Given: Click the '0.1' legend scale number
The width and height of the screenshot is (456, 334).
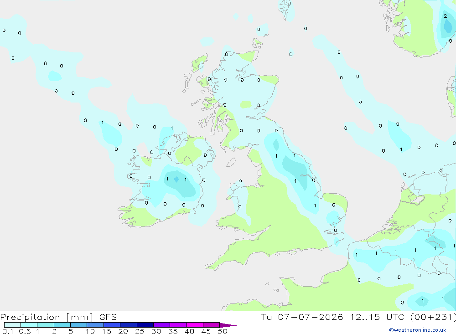Looking at the screenshot, I should 8,331.
